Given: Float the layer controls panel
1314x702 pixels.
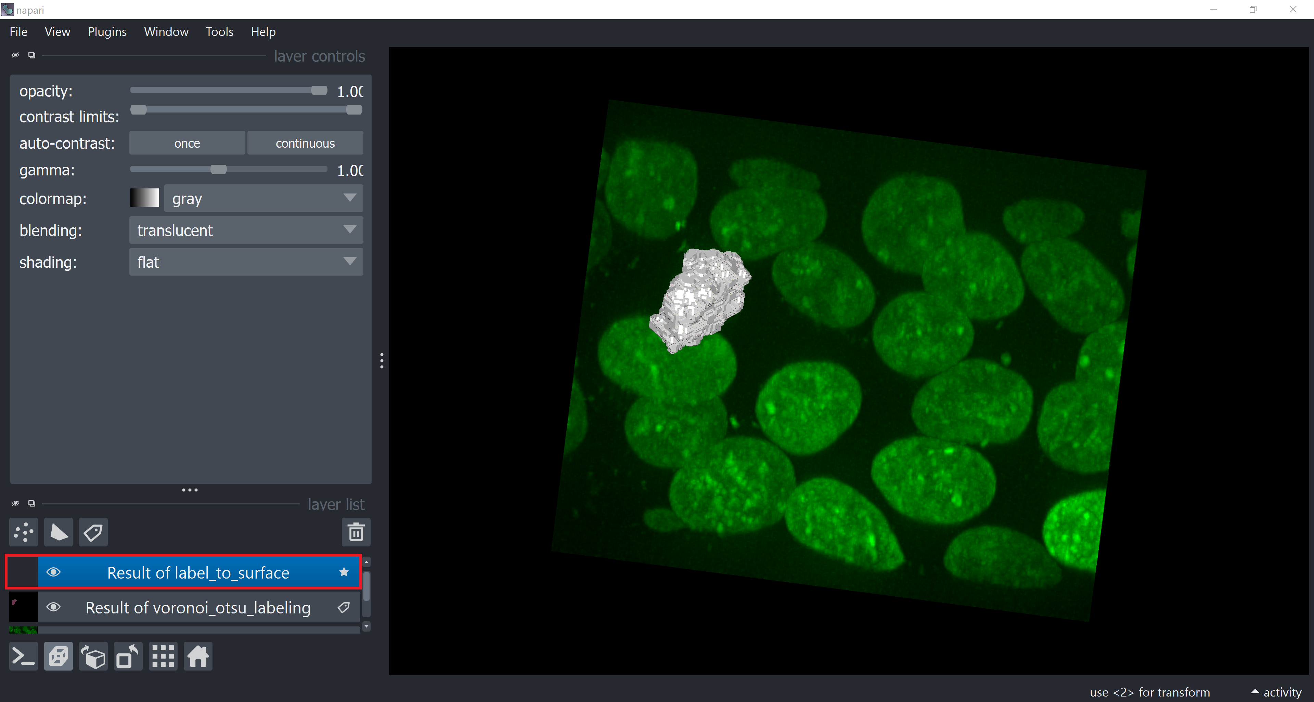Looking at the screenshot, I should click(31, 55).
